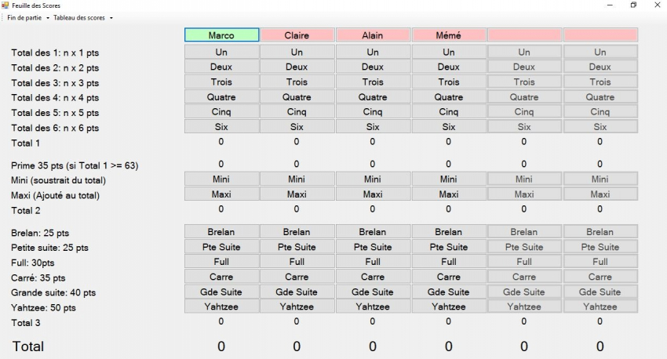Screen dimensions: 667x359
Task: Expand the Tableau des scores dropdown menu
Action: [83, 17]
